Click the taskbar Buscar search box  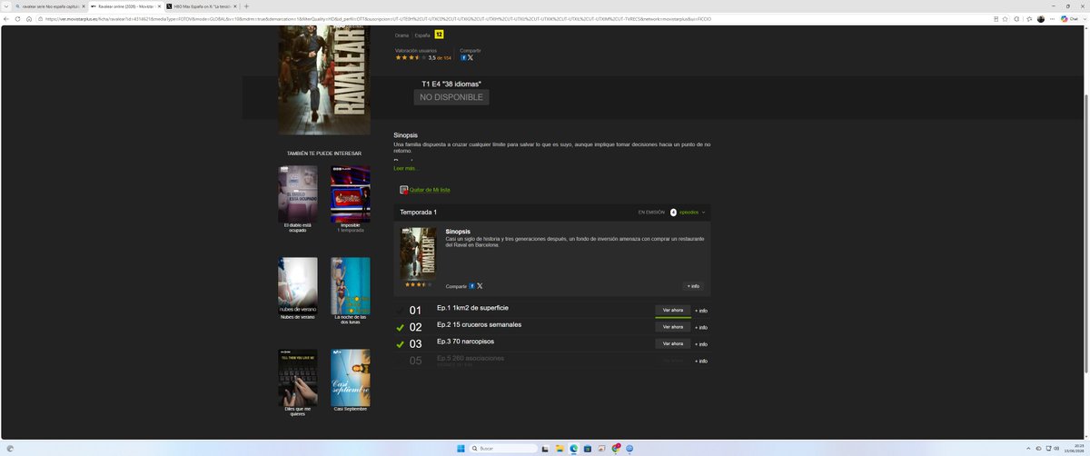click(x=503, y=449)
